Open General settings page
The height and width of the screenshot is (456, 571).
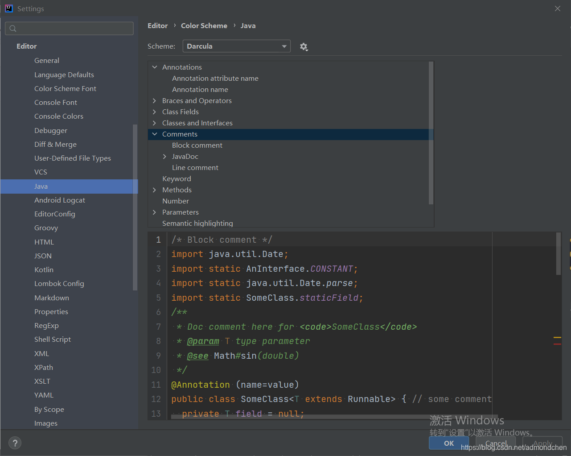tap(47, 60)
